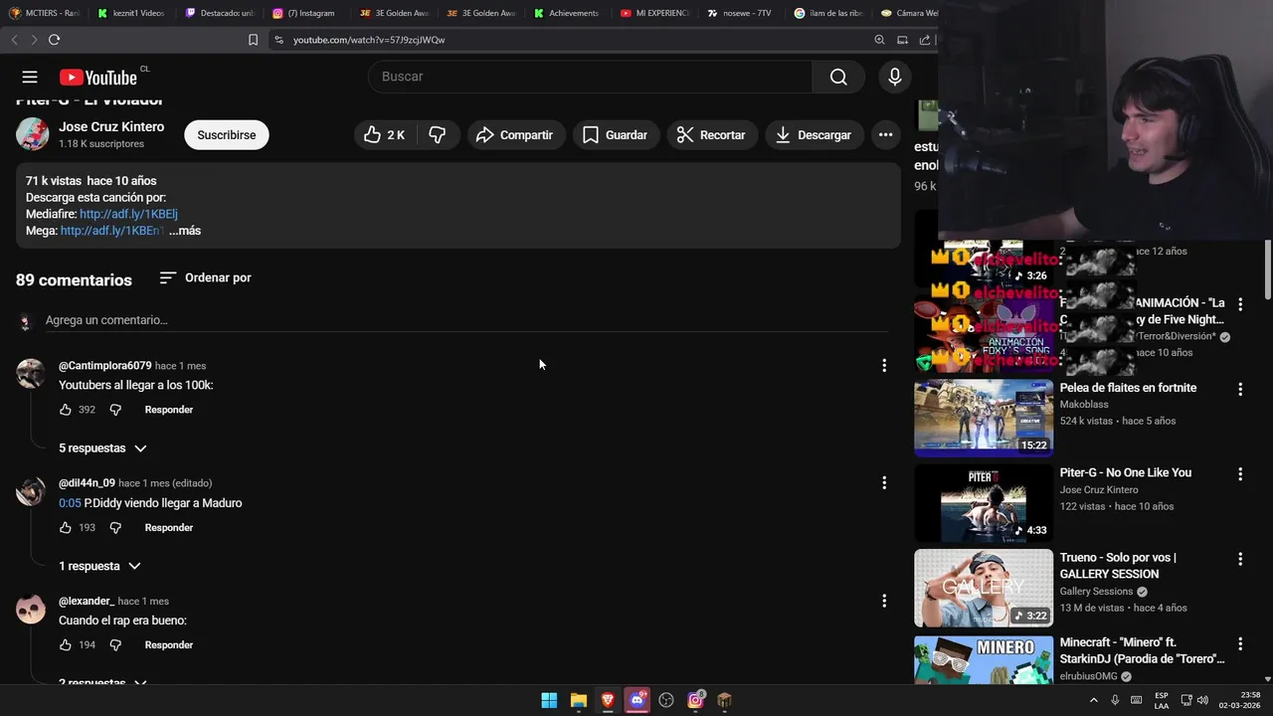Open the Mega adf.ly link
The width and height of the screenshot is (1273, 716).
(x=111, y=231)
